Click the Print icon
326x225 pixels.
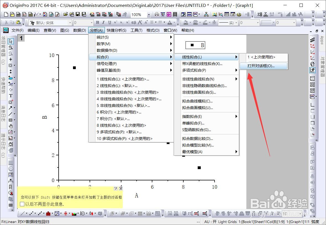157,14
